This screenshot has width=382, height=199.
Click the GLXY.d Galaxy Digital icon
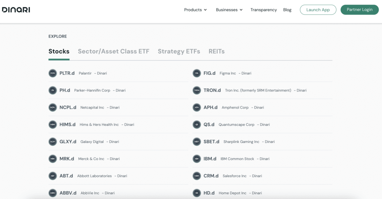53,142
